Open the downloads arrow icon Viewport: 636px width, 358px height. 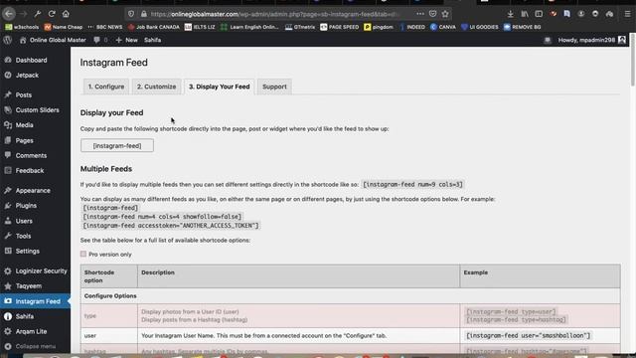click(x=510, y=14)
